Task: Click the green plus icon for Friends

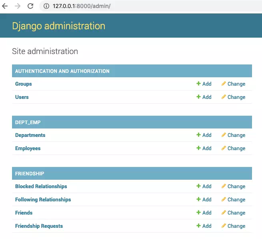Action: click(198, 212)
